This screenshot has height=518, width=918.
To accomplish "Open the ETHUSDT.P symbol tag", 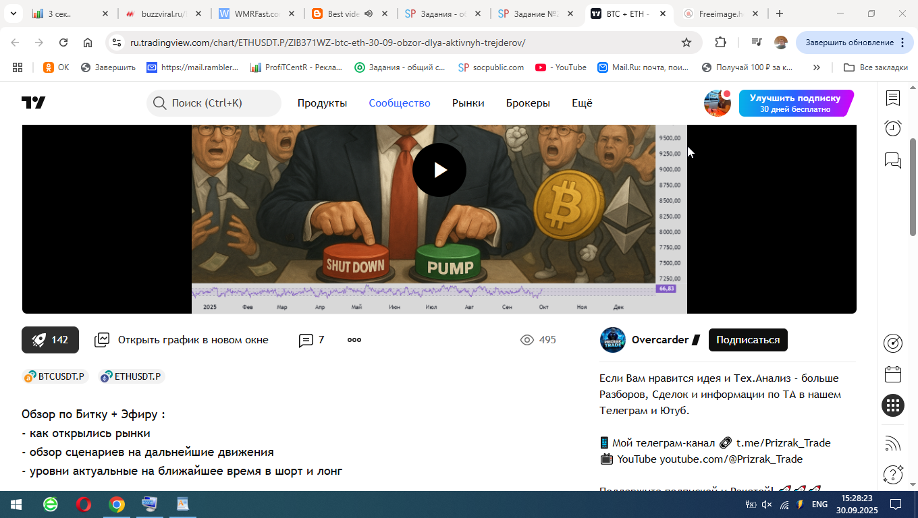I will 132,376.
